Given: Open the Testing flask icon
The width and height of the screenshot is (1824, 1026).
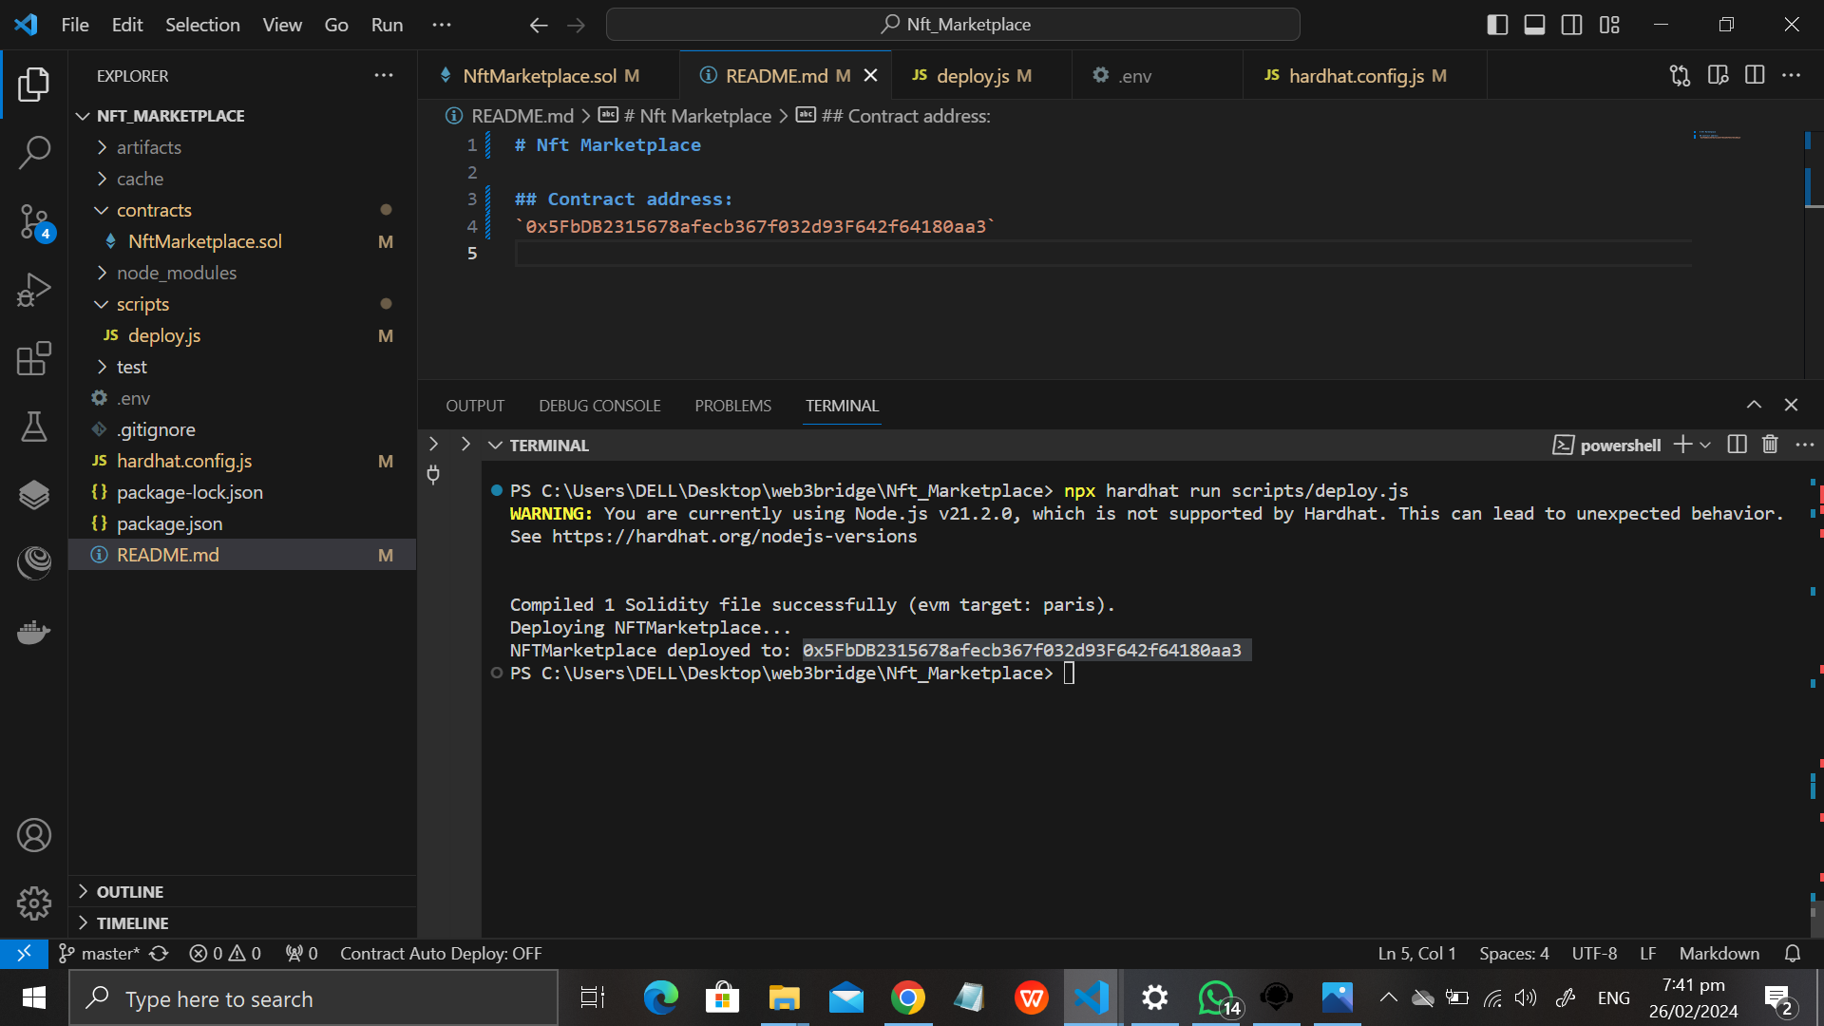Looking at the screenshot, I should pos(34,427).
